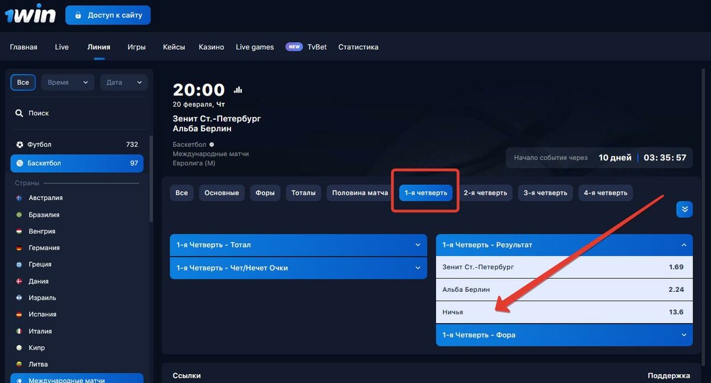
Task: Select the 4-я четверть tab
Action: coord(606,193)
